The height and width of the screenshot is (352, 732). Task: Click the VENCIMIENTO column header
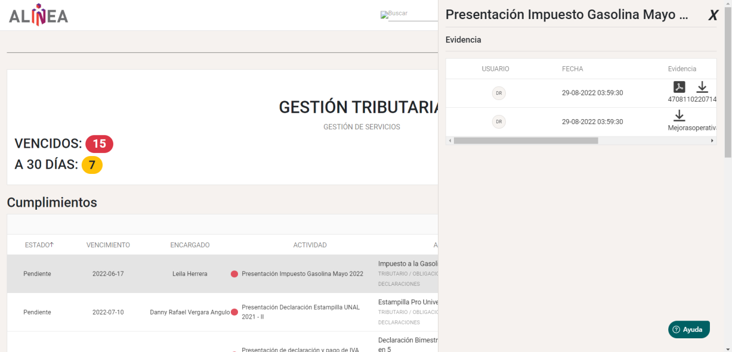pyautogui.click(x=108, y=245)
